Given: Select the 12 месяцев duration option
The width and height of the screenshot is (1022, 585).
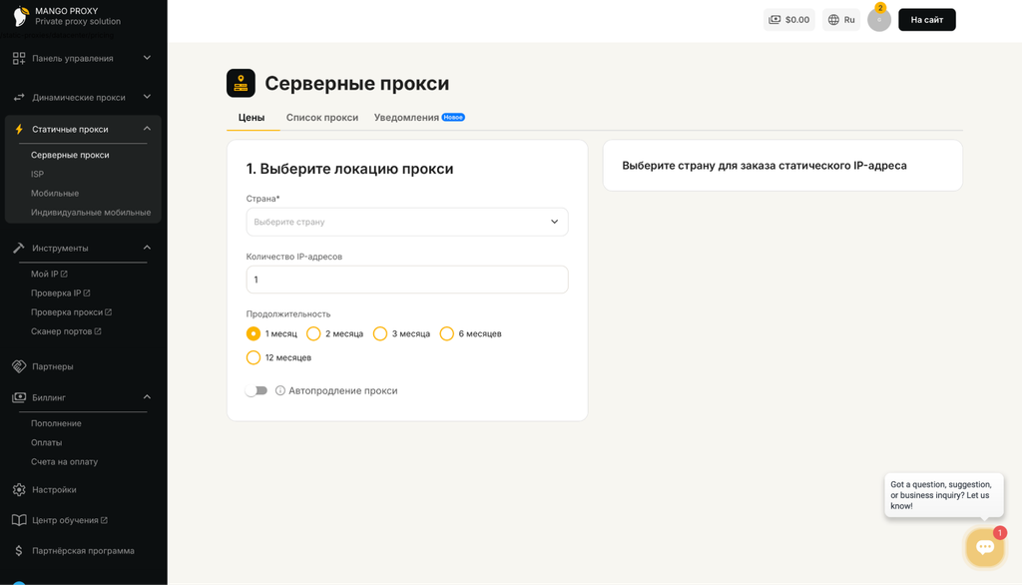Looking at the screenshot, I should coord(254,357).
